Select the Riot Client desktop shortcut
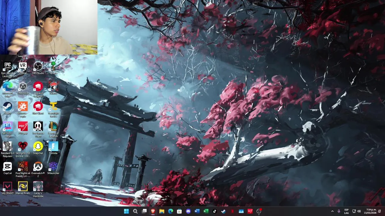 [x=38, y=108]
